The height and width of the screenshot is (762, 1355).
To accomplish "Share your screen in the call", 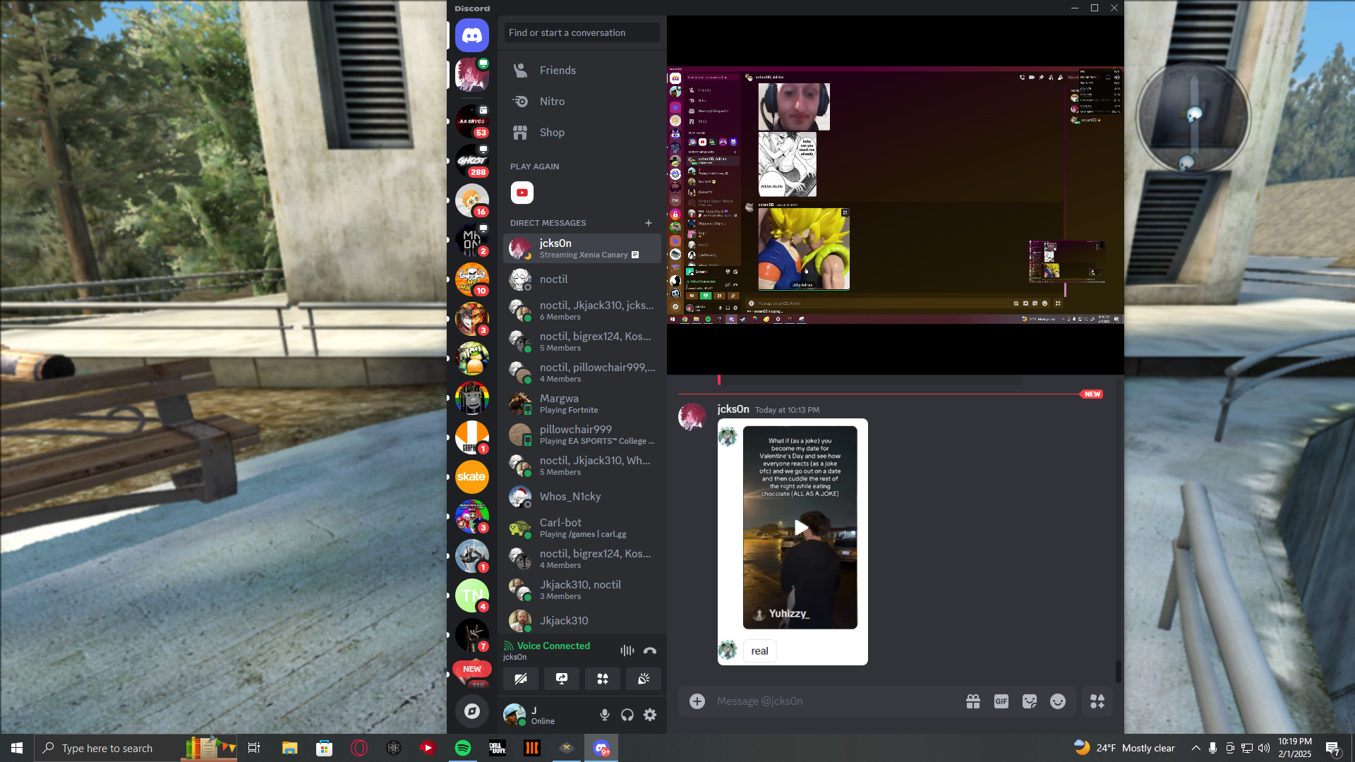I will pyautogui.click(x=562, y=679).
